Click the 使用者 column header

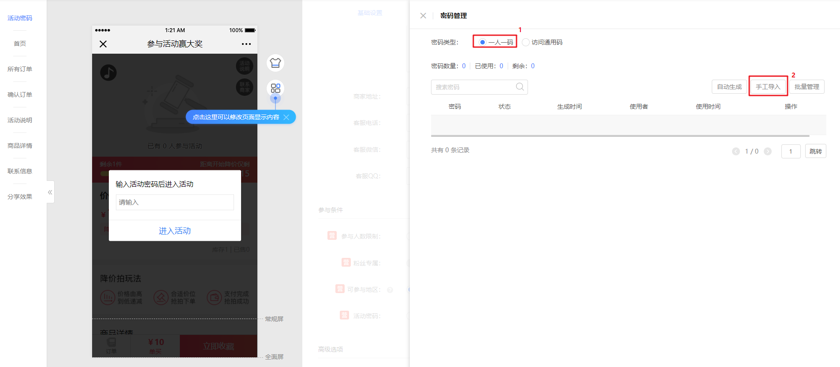[639, 106]
